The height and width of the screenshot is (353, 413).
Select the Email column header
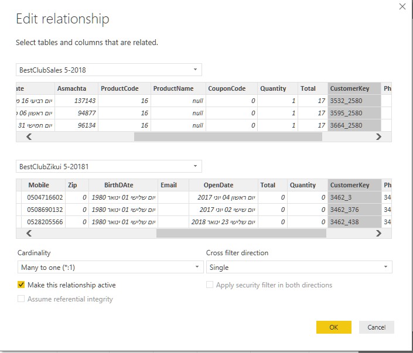click(173, 185)
